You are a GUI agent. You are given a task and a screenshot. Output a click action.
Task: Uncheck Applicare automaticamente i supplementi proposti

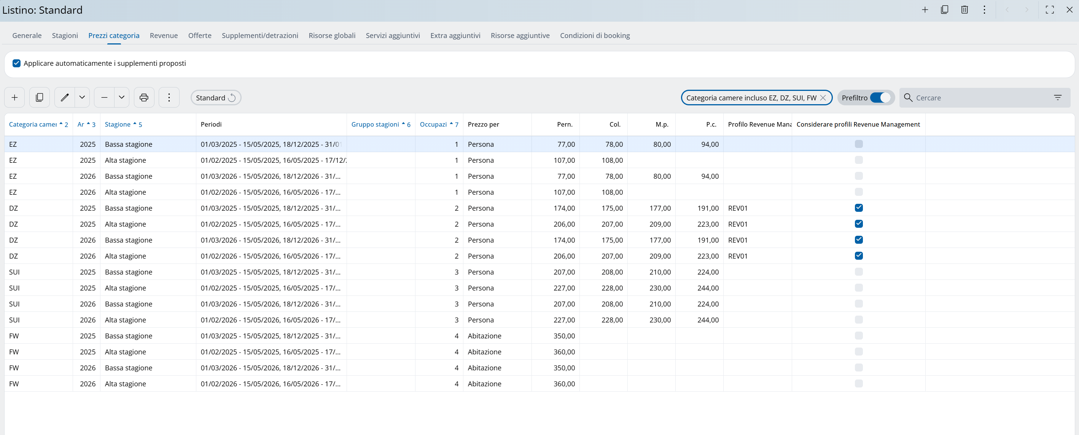point(16,63)
